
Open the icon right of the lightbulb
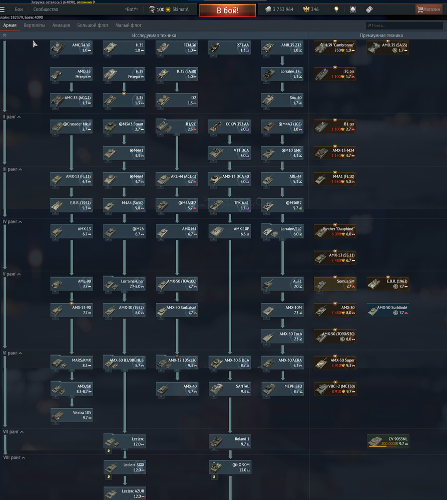click(353, 9)
